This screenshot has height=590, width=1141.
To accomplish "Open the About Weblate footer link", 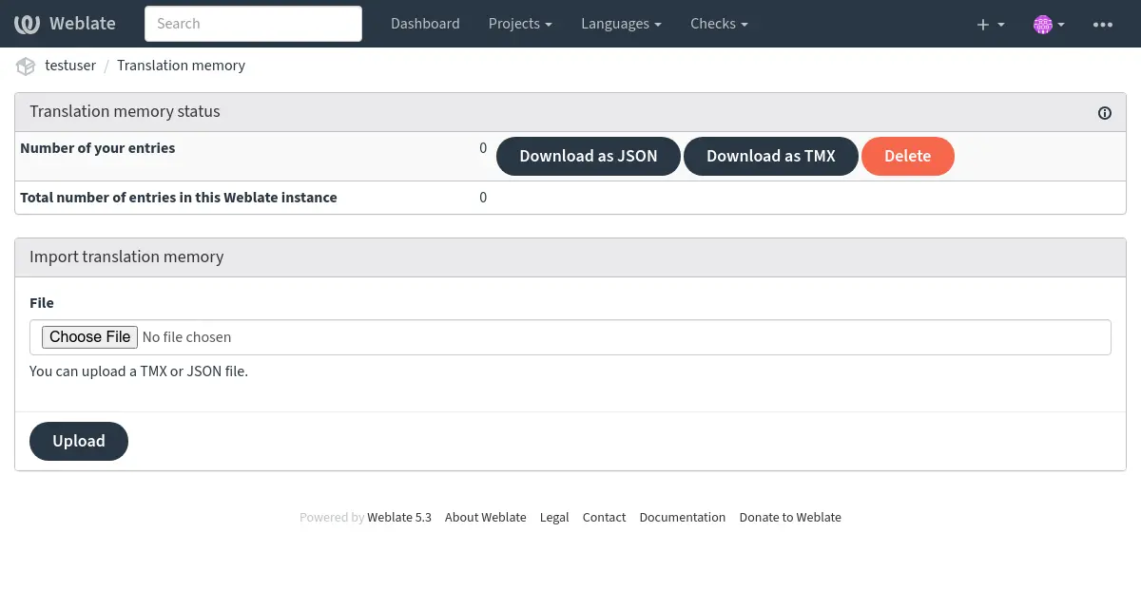I will [485, 518].
